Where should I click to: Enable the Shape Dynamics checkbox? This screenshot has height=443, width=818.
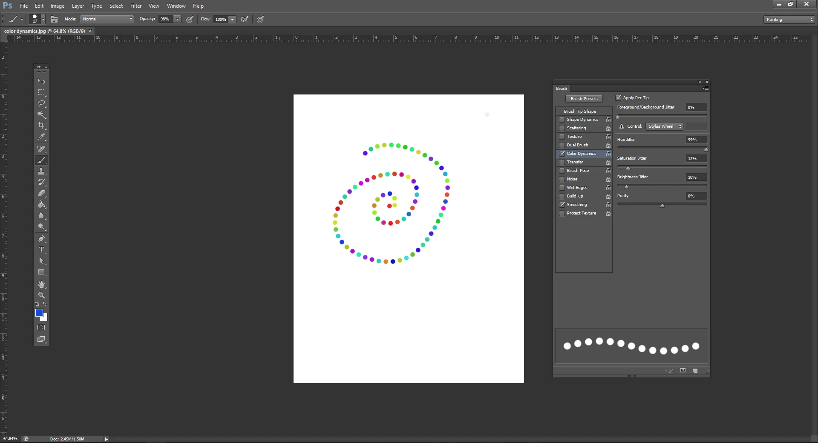point(562,120)
